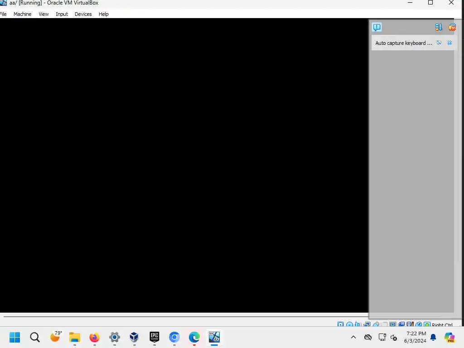Open the Chromium browser taskbar icon
Viewport: 464px width, 348px height.
pos(174,337)
